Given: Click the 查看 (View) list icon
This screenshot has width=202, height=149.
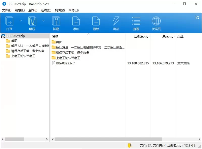Looking at the screenshot, I should coord(136,21).
